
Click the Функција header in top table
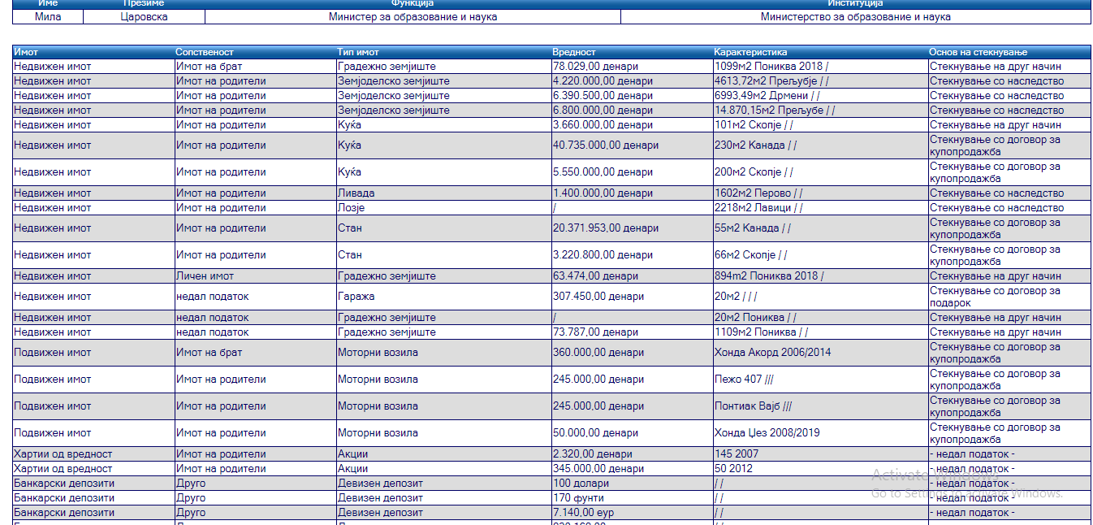tap(413, 4)
